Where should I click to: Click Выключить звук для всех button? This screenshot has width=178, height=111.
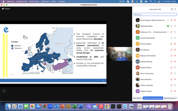coord(153,98)
